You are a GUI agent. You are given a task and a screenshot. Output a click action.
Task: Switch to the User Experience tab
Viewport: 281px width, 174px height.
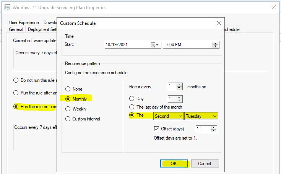[x=24, y=23]
